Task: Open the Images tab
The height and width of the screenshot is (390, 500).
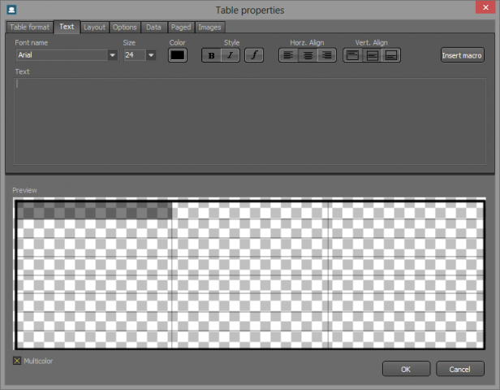Action: [209, 27]
